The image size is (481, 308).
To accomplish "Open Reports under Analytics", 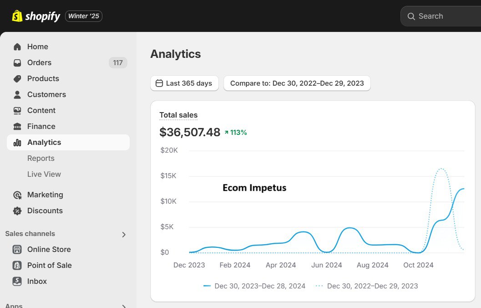I will 41,159.
